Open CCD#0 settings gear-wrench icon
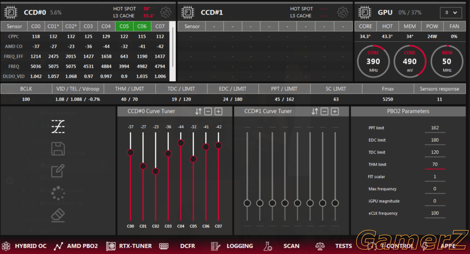 (166, 12)
